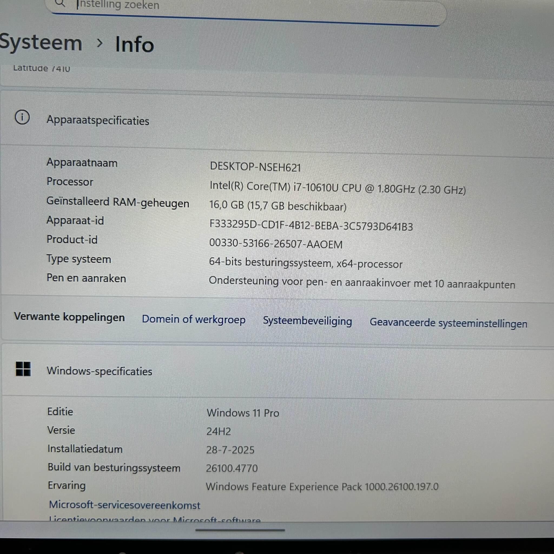Click the Versie label

(61, 430)
